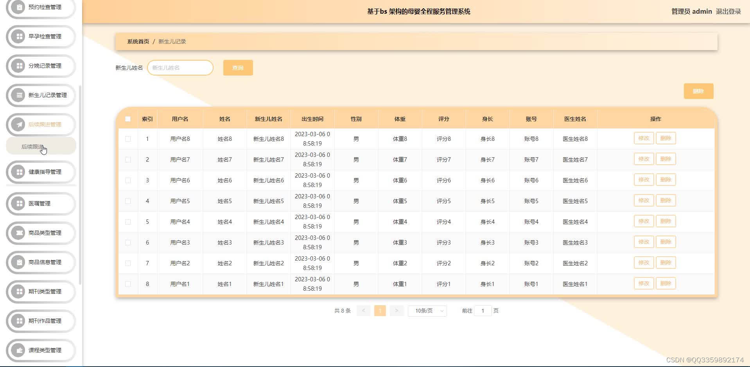
Task: Click the 后续跟进管理 paper-plane icon
Action: [19, 124]
